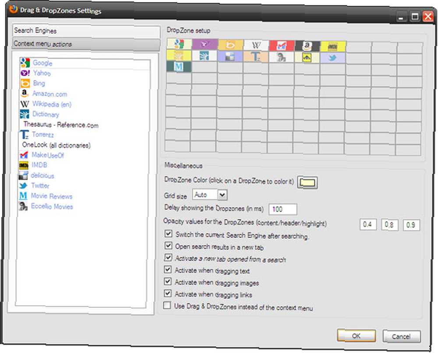
Task: Select the Google DropZone cell in the grid
Action: (179, 44)
